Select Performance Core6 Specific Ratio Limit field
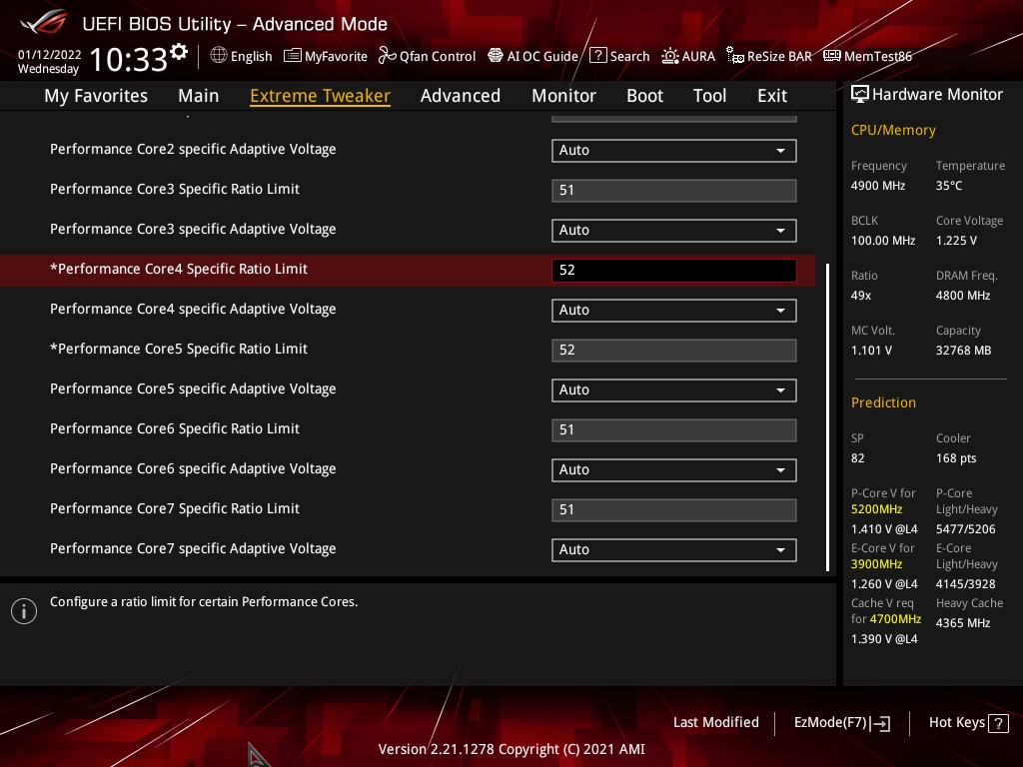Screen dimensions: 1023x767 pyautogui.click(x=673, y=430)
